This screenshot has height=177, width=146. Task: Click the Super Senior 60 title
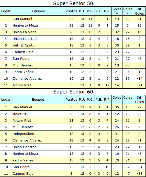pos(73,92)
